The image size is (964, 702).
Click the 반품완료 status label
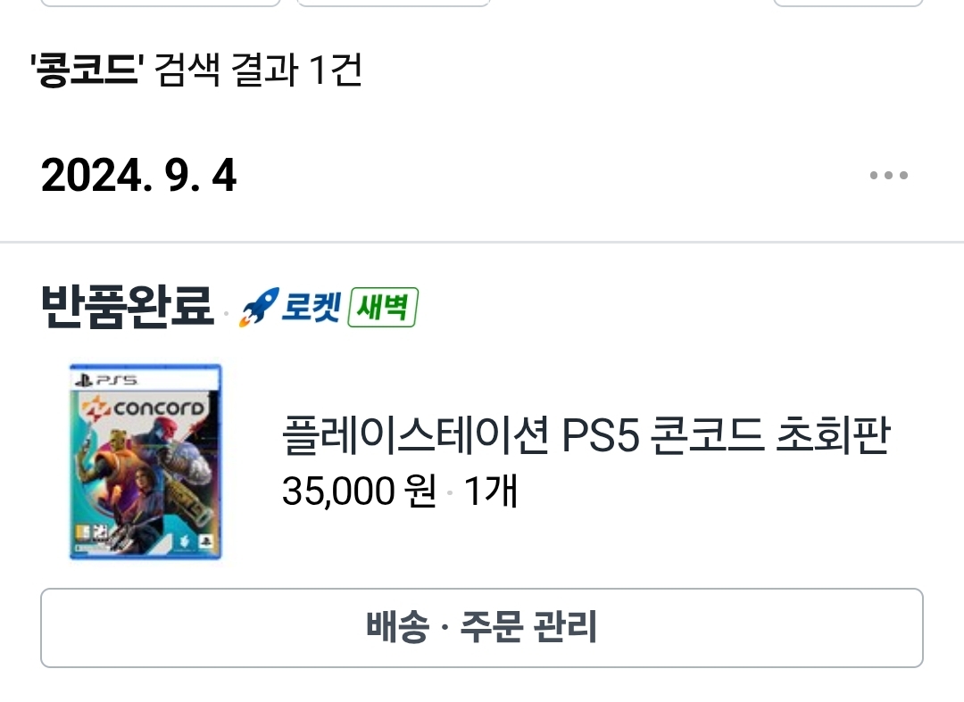(128, 306)
